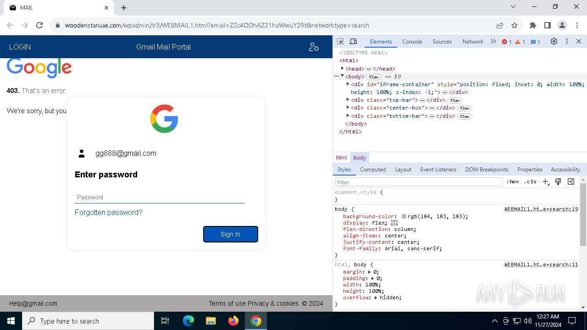
Task: Bookmark this page with the star icon
Action: [515, 25]
